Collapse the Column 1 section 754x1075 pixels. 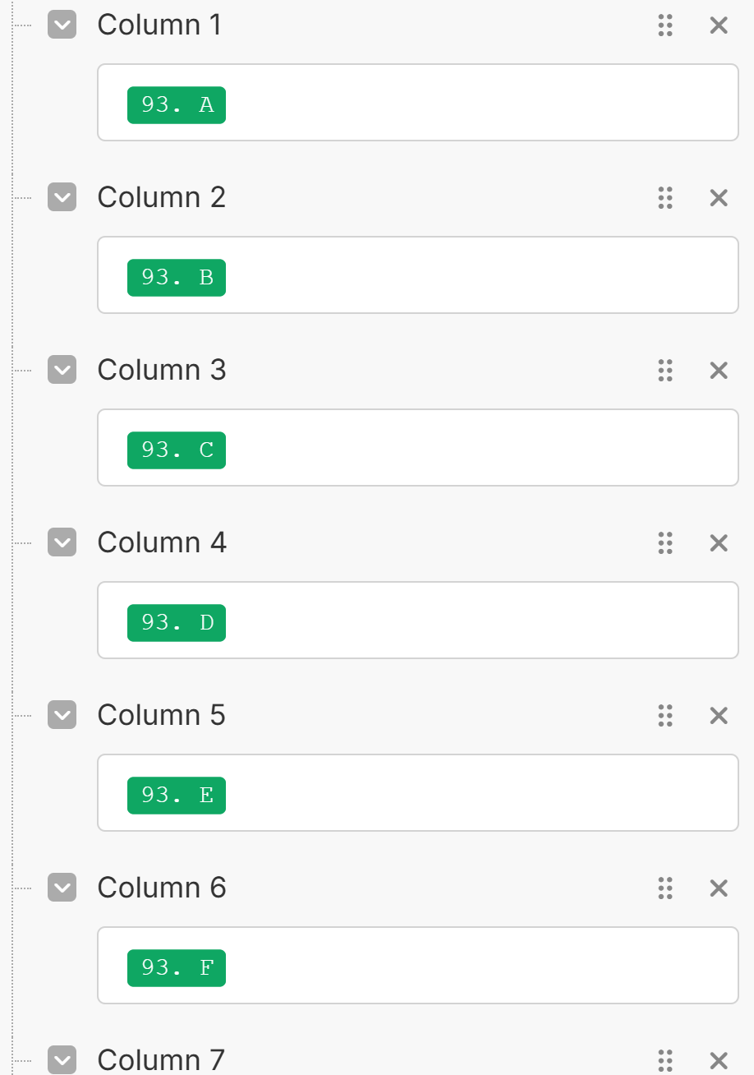[62, 25]
